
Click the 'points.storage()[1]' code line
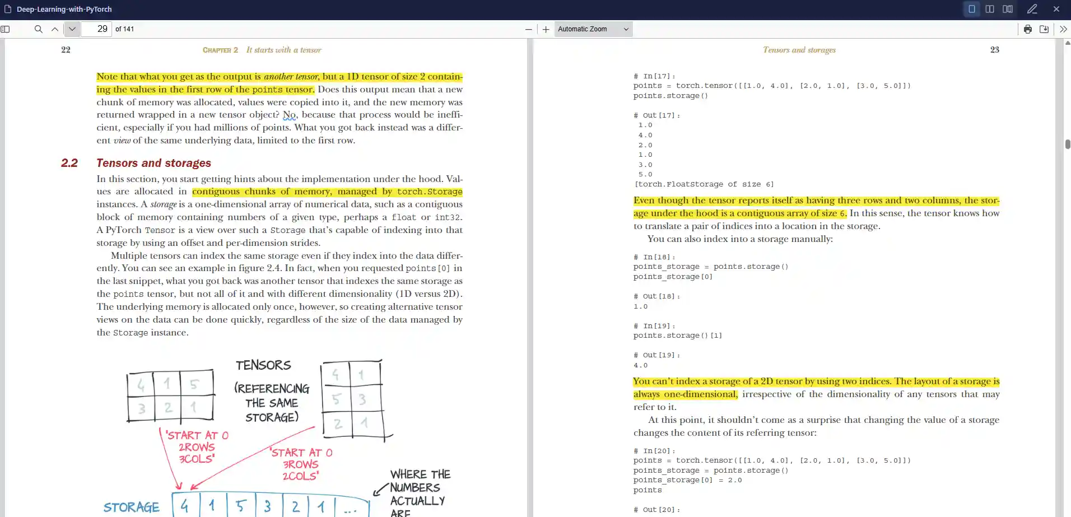pyautogui.click(x=678, y=336)
